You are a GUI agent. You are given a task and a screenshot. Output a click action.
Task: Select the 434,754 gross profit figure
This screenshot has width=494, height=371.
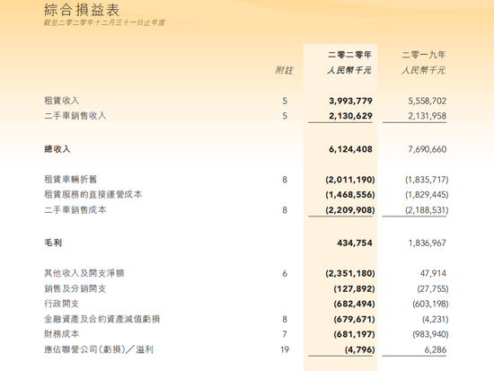[x=355, y=243]
